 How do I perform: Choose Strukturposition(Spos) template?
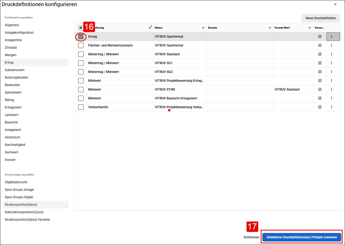click(x=35, y=205)
